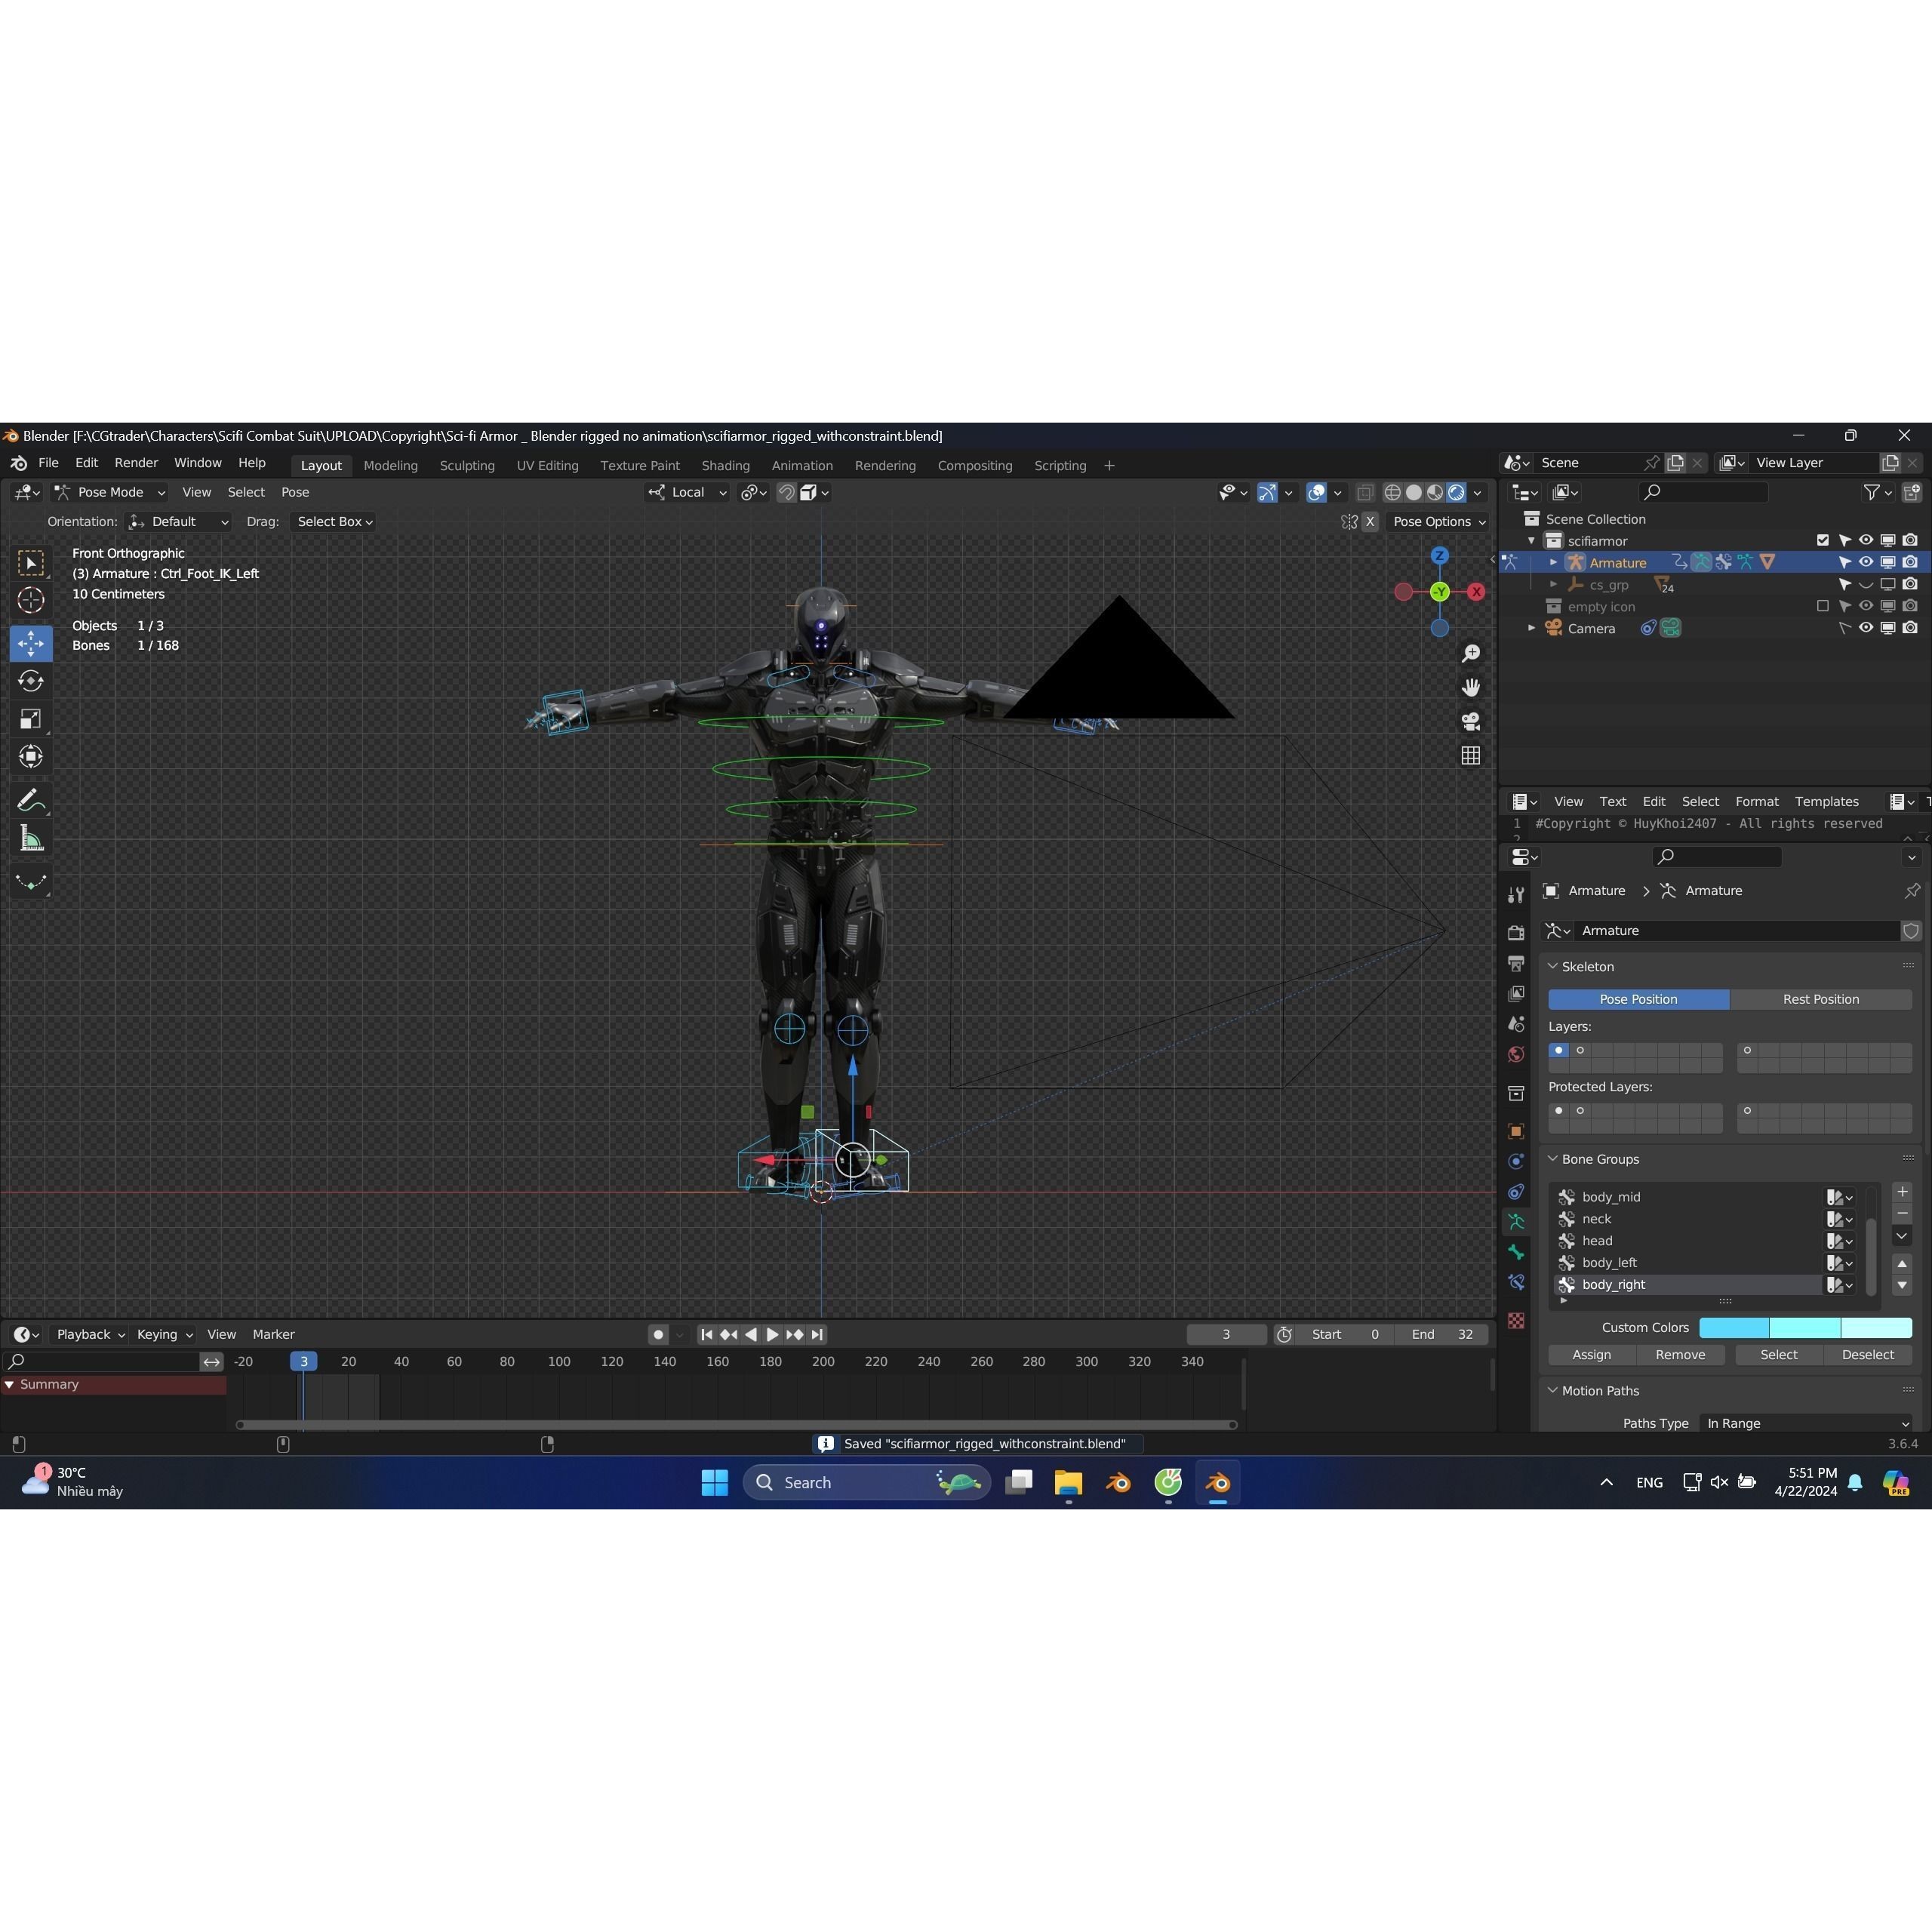Open the Pose menu in the viewport header
Image resolution: width=1932 pixels, height=1932 pixels.
(295, 492)
